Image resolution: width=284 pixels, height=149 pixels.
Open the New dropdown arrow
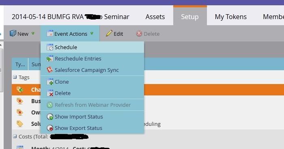point(33,34)
